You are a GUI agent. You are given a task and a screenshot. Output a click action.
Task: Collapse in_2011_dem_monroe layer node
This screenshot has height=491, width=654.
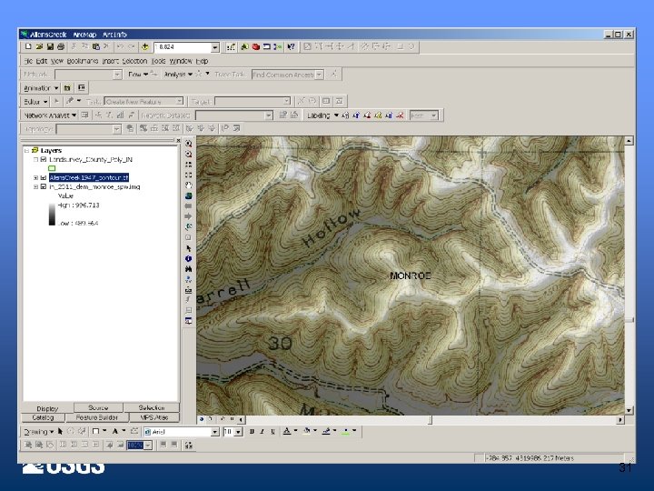pos(35,187)
